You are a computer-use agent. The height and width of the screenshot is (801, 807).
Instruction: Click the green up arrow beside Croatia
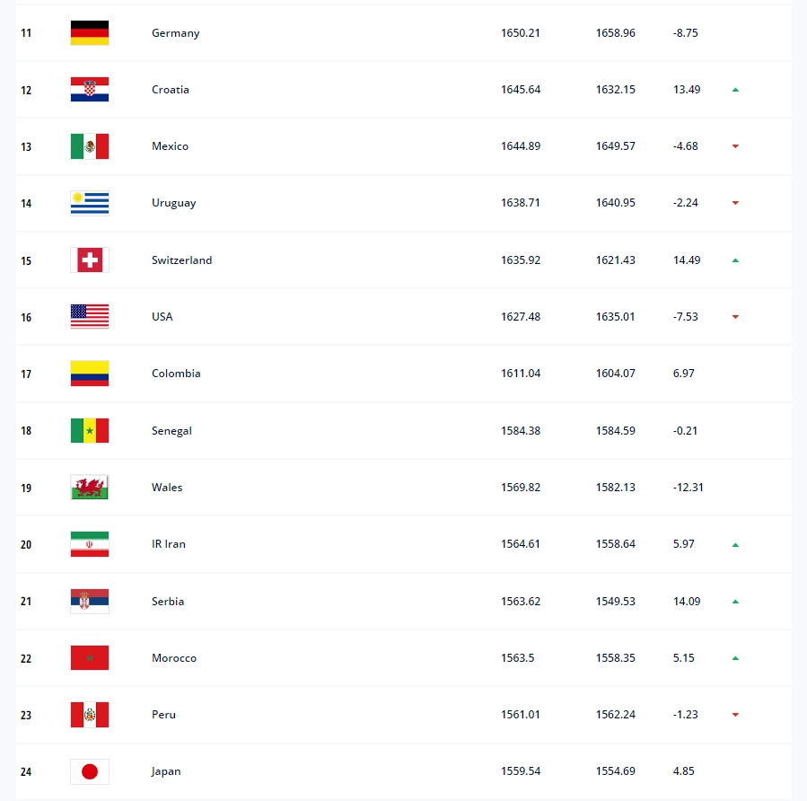tap(735, 90)
